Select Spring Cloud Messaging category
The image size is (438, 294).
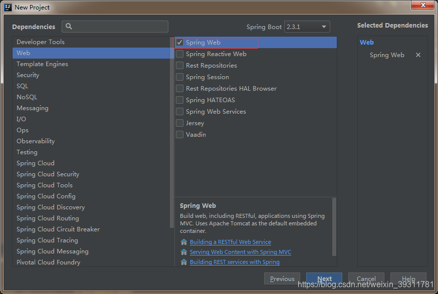[x=91, y=251]
